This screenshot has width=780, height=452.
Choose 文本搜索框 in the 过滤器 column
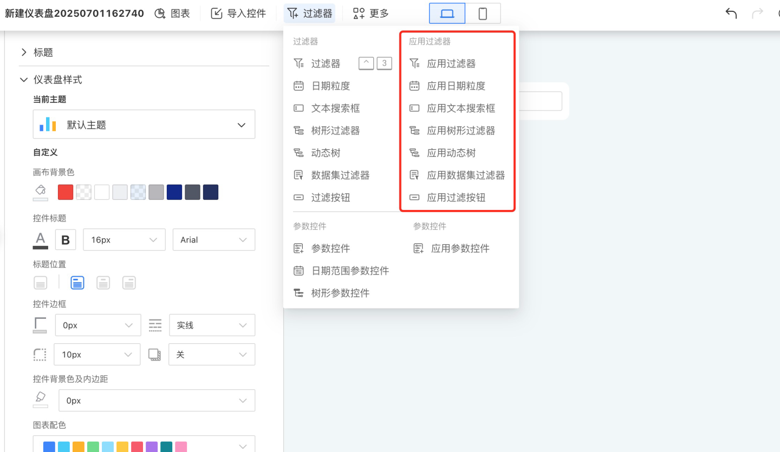point(336,108)
